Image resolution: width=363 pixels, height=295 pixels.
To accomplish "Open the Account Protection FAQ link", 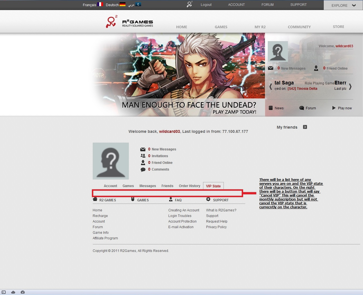I will click(x=182, y=221).
